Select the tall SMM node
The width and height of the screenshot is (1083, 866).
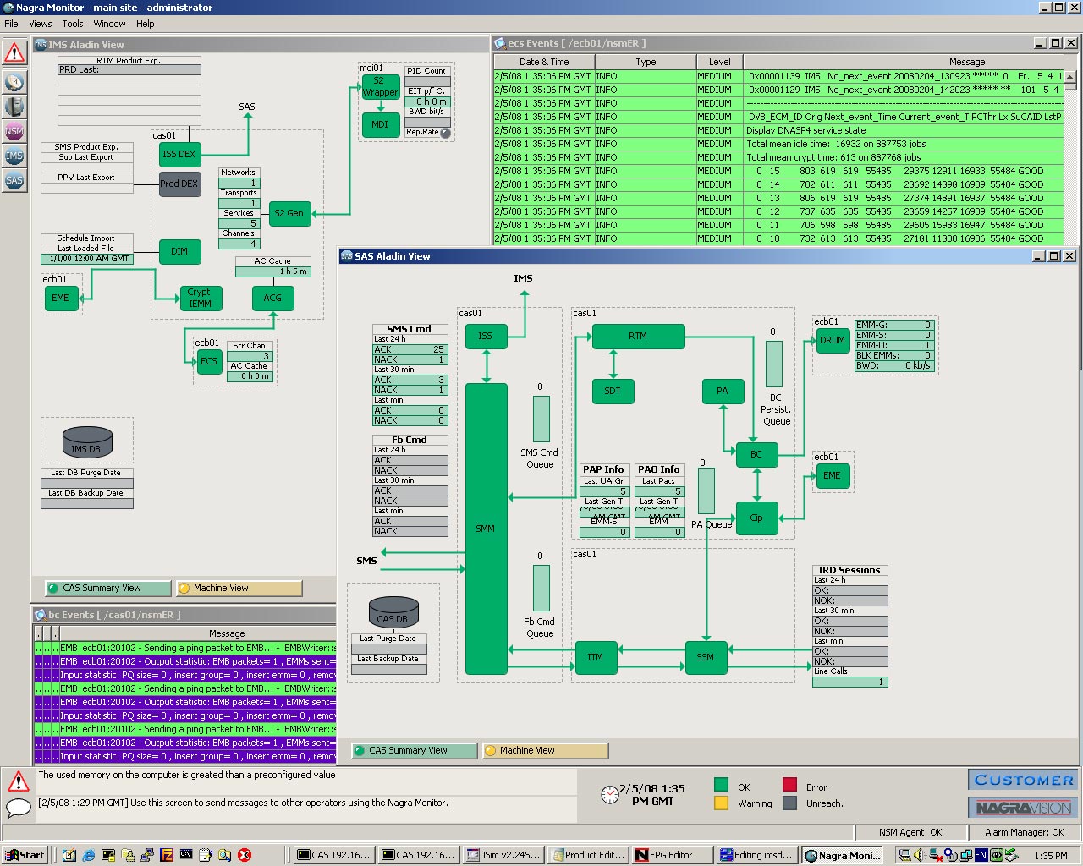tap(486, 529)
